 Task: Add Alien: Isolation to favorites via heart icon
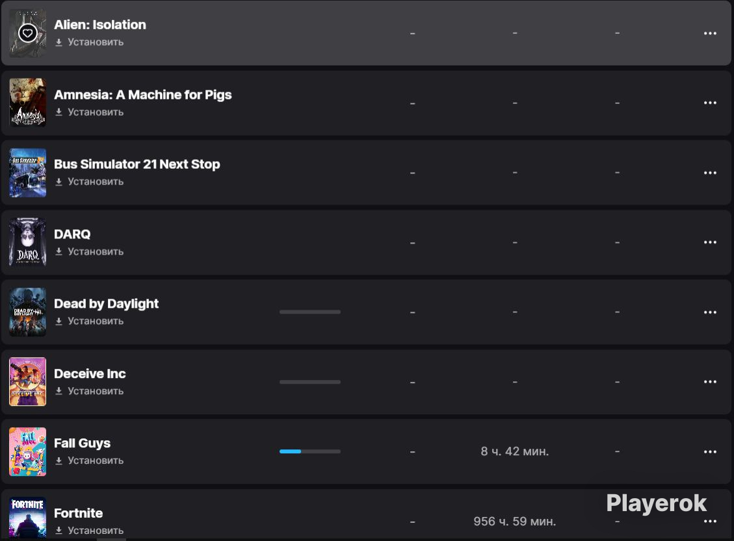coord(27,33)
